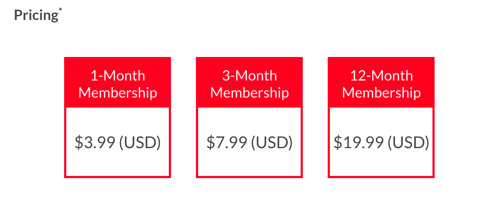
Task: Click the "12-Month" text line
Action: point(381,76)
